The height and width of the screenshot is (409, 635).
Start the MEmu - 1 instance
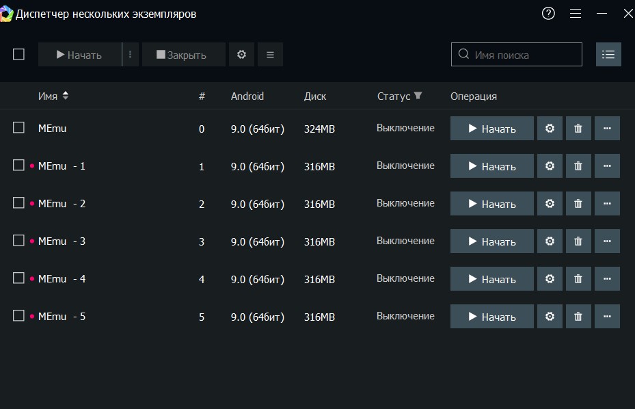(491, 166)
